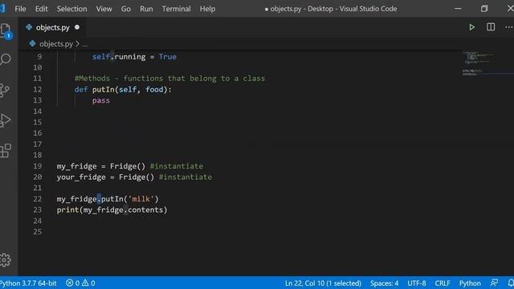Click the feedback icon in status bar

[494, 283]
